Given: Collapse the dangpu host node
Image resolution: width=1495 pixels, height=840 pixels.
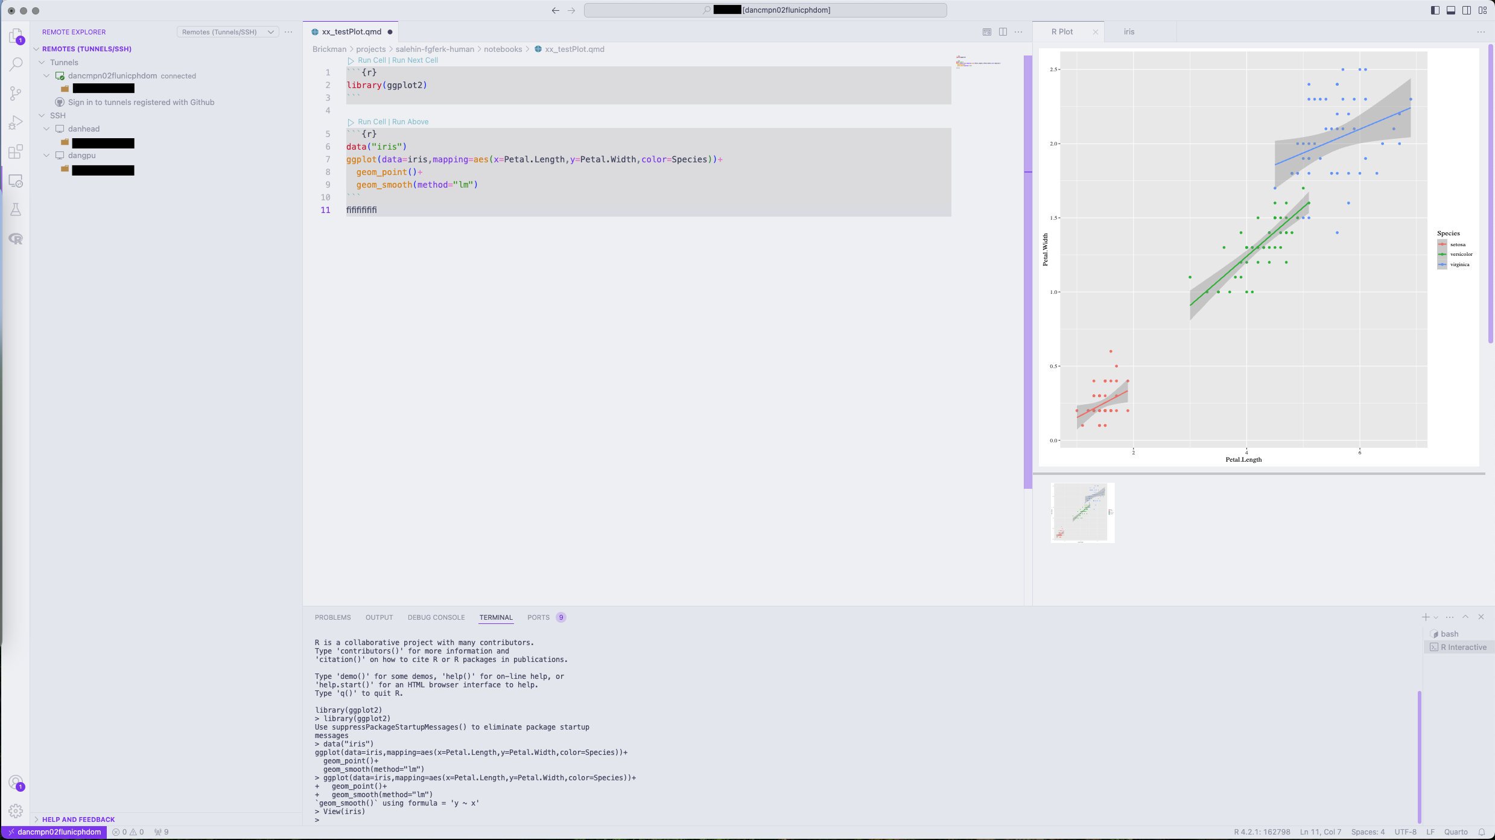Looking at the screenshot, I should coord(46,155).
